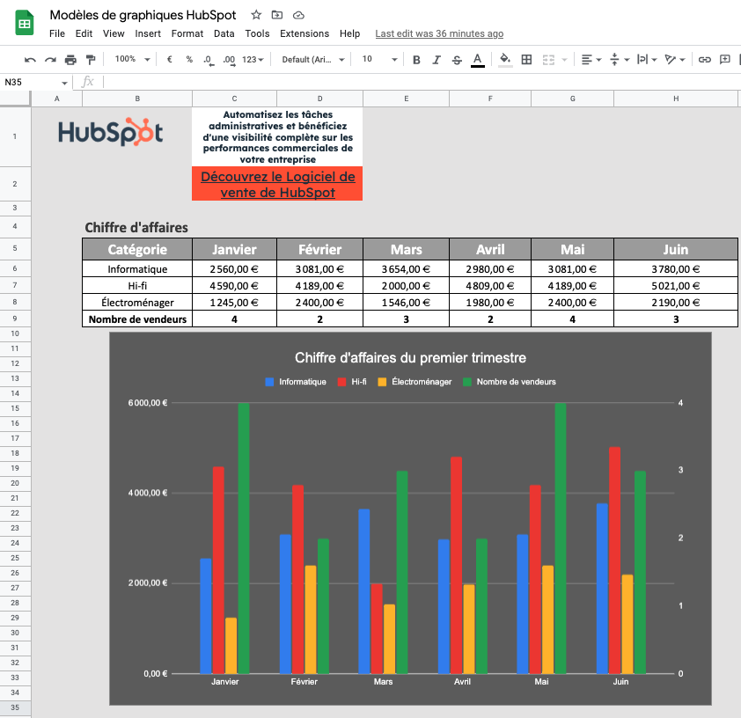Open the View menu
The image size is (741, 718).
(114, 33)
